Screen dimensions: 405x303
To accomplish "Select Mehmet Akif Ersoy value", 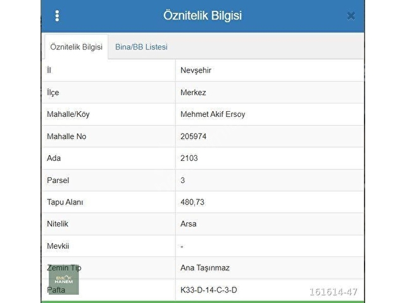I will (213, 114).
